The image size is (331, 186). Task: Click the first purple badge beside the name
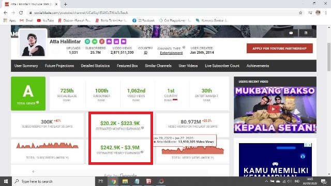(x=109, y=41)
